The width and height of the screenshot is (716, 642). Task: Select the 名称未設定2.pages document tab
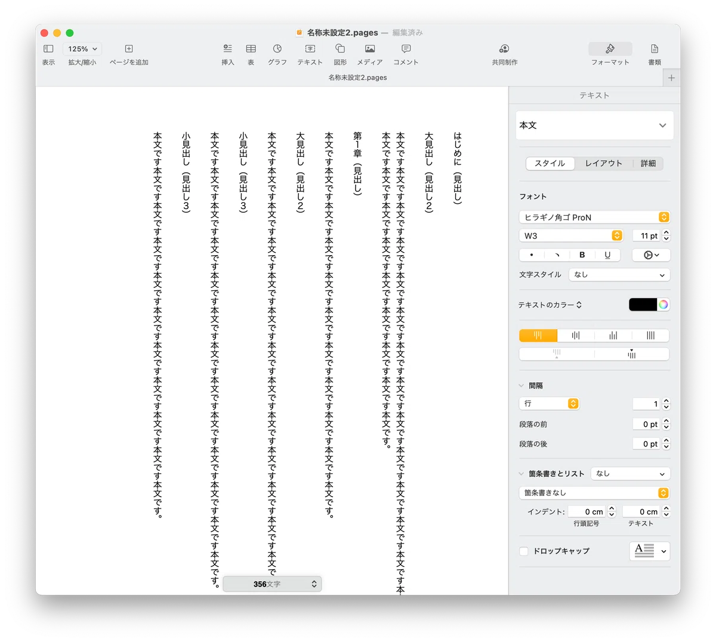click(357, 77)
